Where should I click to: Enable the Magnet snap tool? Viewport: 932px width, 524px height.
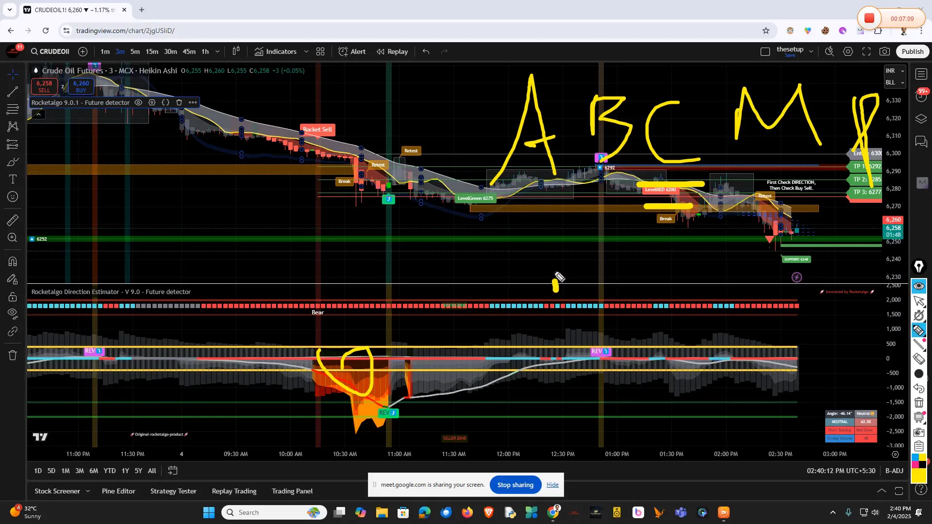(13, 262)
